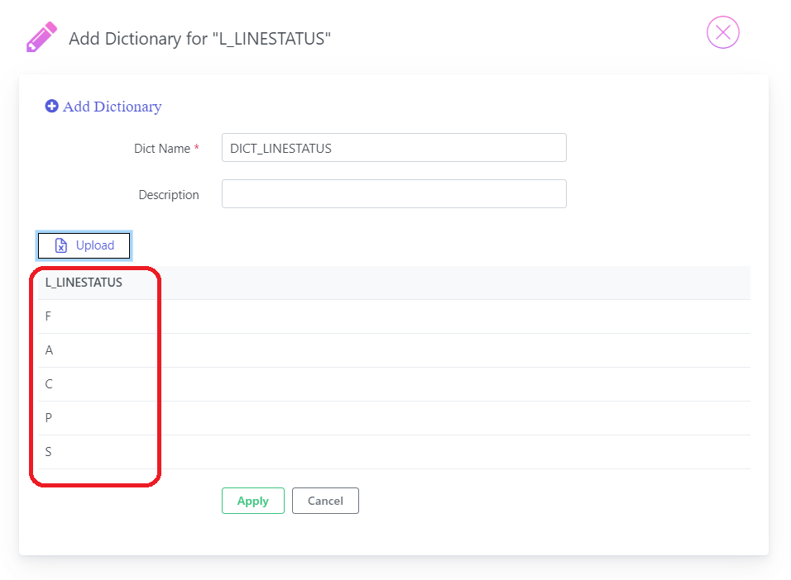This screenshot has width=791, height=580.
Task: Select the row with value A
Action: click(394, 350)
